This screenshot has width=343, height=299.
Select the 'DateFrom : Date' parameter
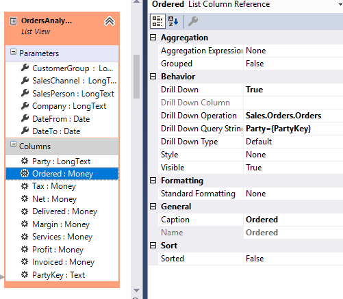[x=62, y=118]
